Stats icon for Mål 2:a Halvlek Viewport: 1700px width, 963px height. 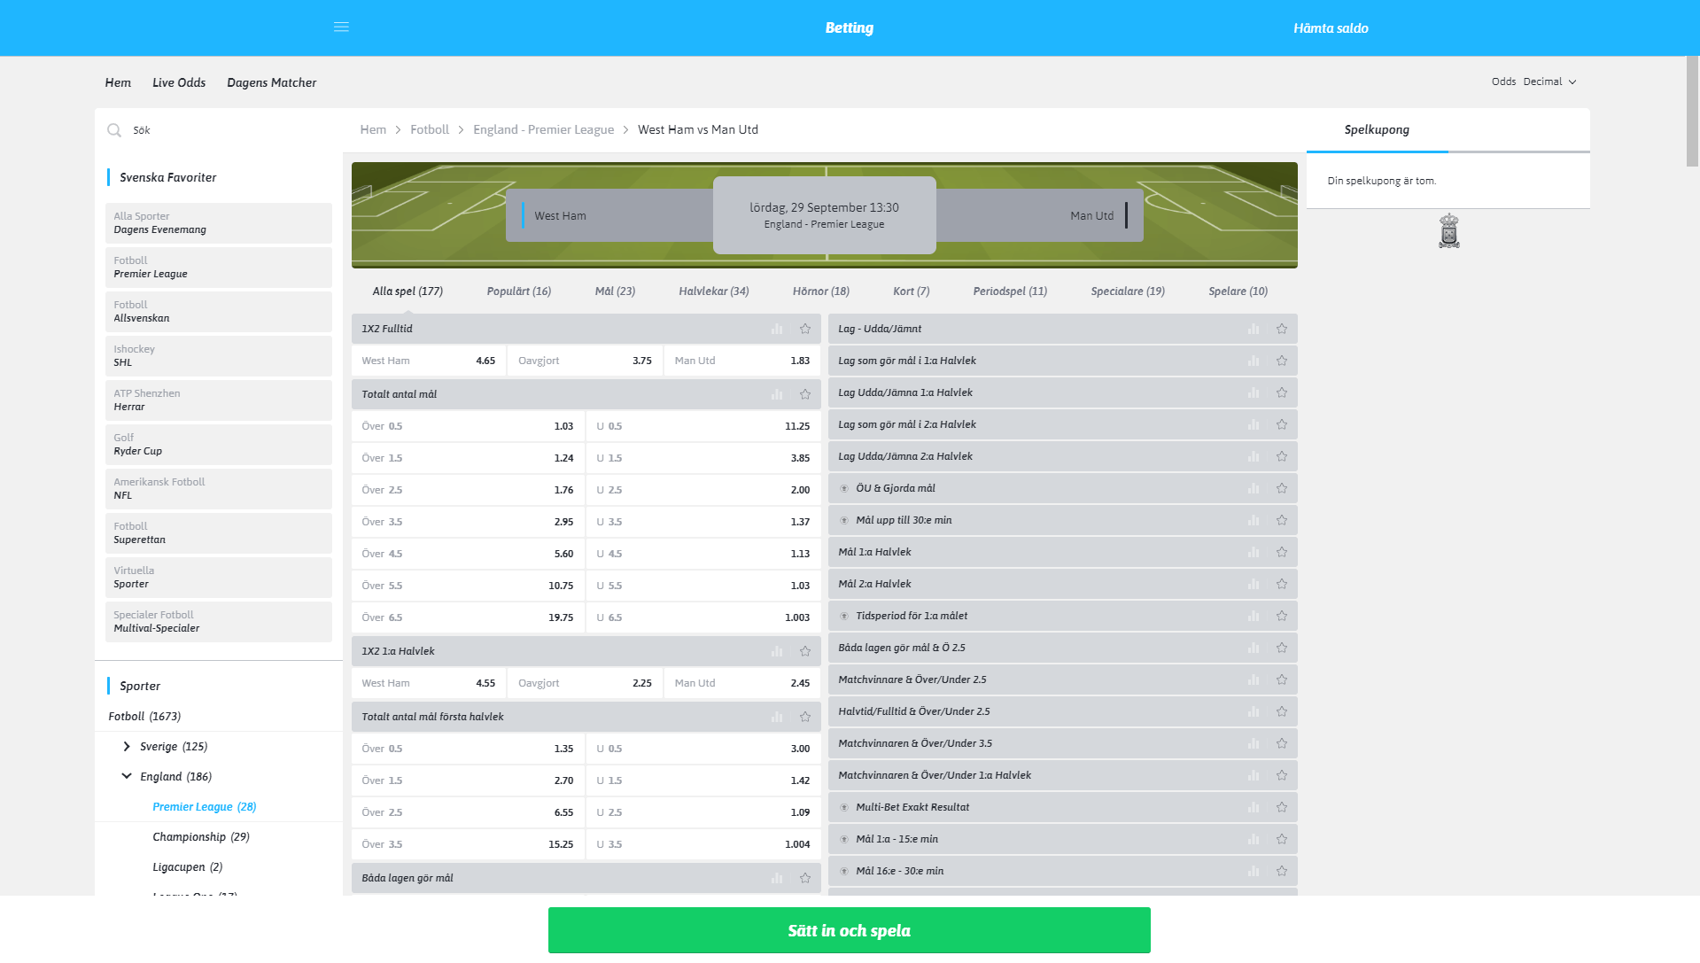(x=1254, y=584)
